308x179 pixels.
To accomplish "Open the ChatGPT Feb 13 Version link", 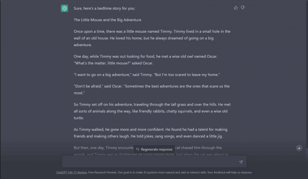I will click(x=72, y=172).
